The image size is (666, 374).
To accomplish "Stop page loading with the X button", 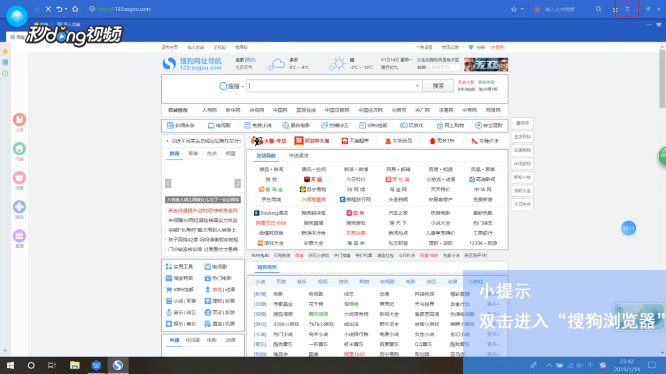I will [48, 9].
